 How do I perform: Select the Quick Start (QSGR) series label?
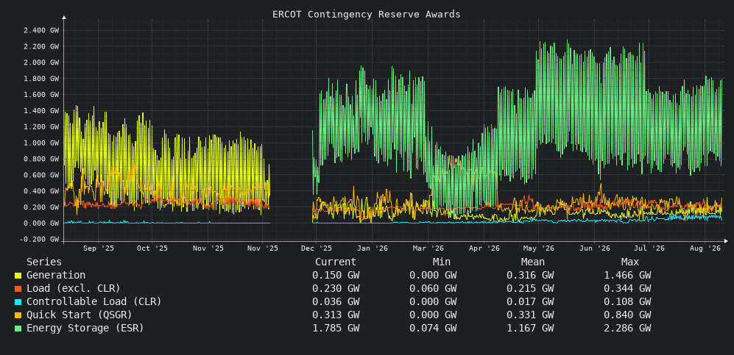coord(79,315)
